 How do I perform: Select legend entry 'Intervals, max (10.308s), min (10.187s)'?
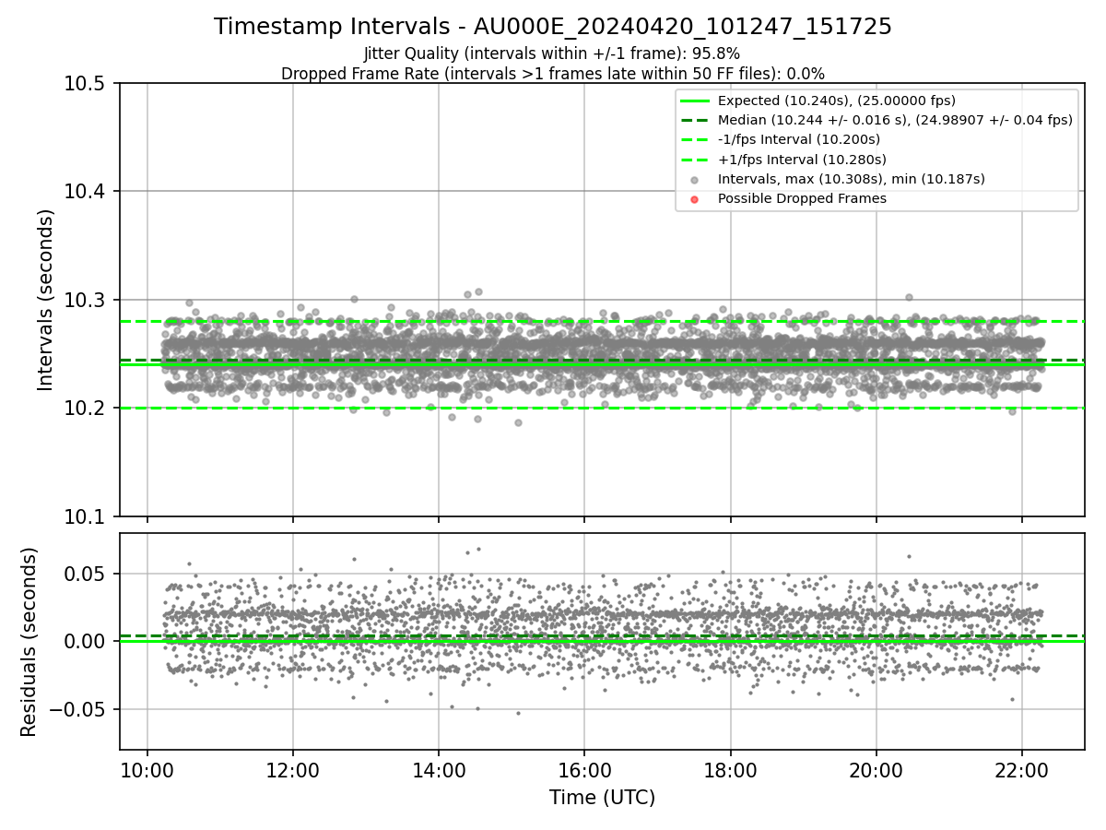[852, 179]
